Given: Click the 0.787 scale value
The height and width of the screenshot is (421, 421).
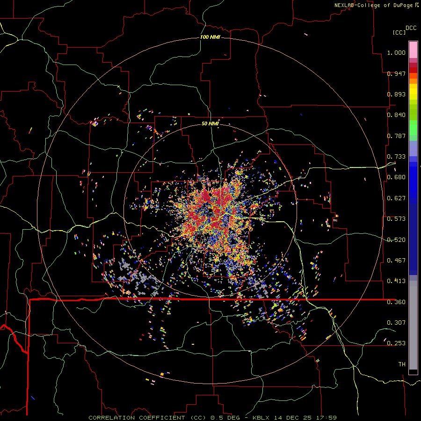Looking at the screenshot, I should [x=396, y=136].
